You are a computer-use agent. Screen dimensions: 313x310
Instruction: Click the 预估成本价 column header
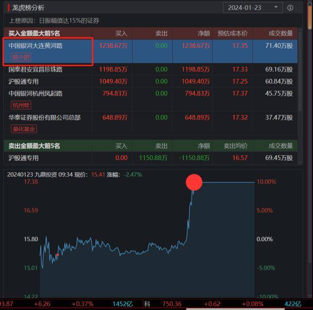tap(233, 33)
